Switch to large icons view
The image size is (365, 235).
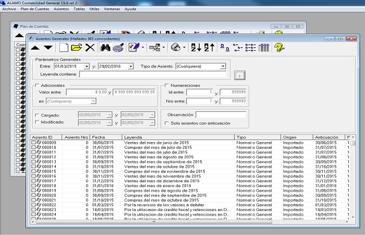tap(225, 48)
